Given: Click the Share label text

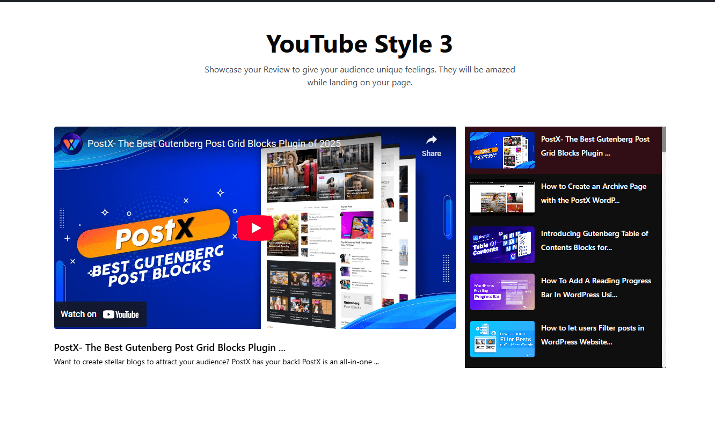Looking at the screenshot, I should pyautogui.click(x=432, y=153).
